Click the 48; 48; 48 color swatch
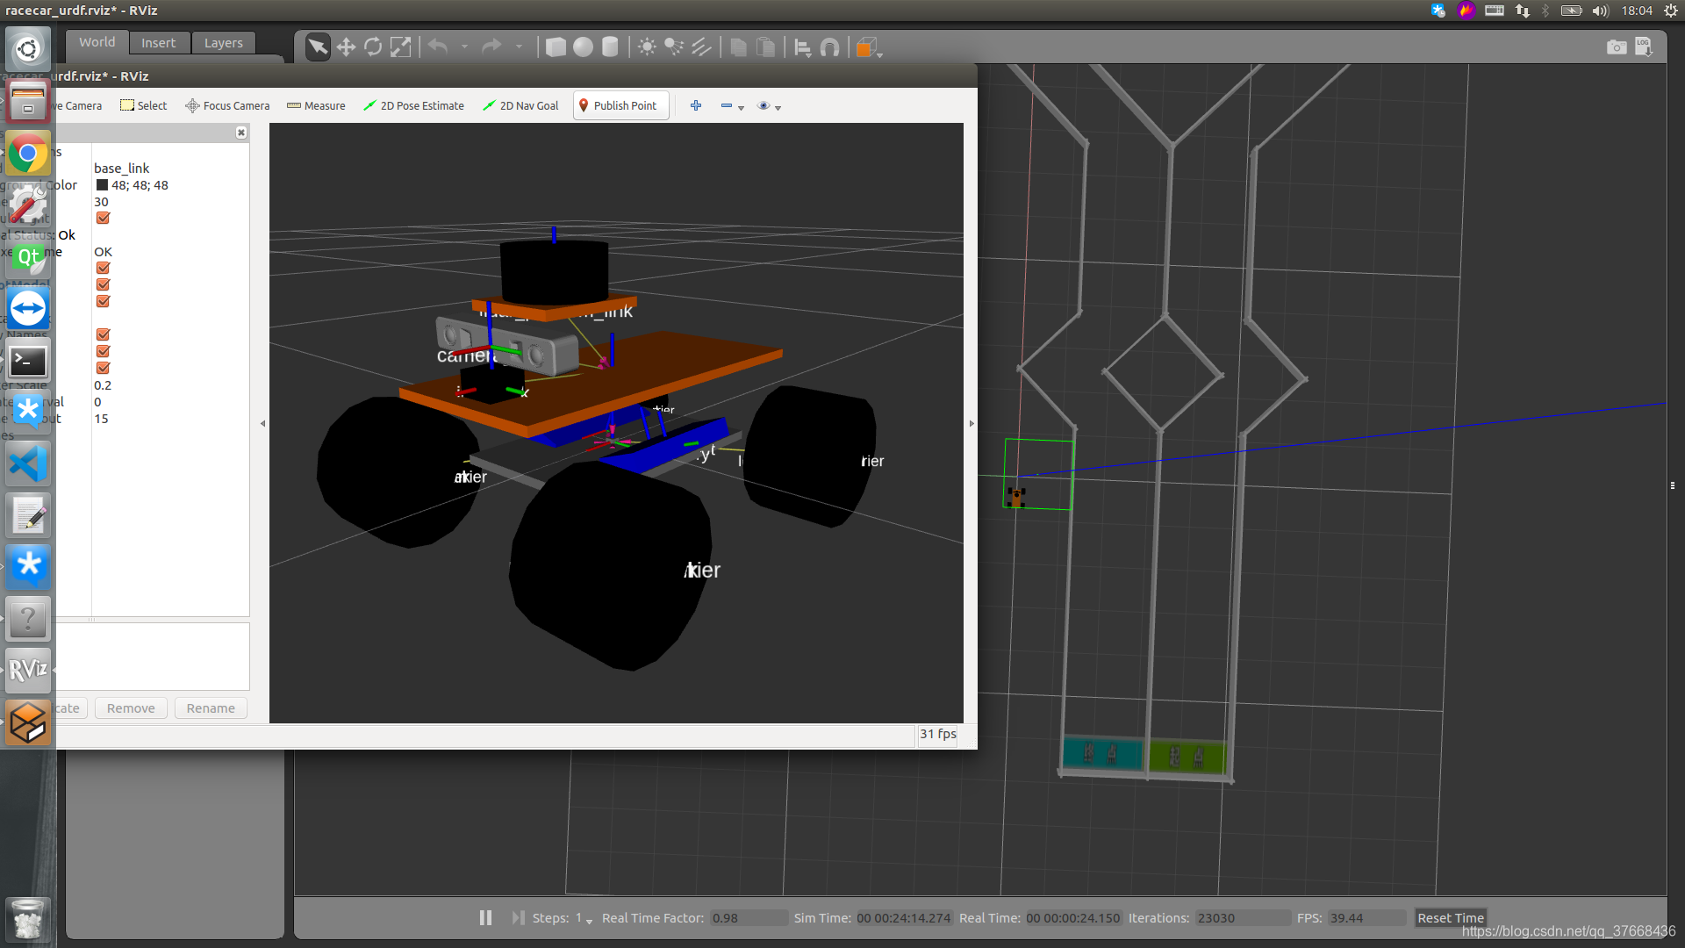Screen dimensions: 1685x948 coord(102,185)
